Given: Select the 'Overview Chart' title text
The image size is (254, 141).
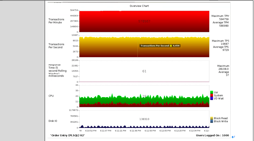Looking at the screenshot, I should click(x=139, y=6).
